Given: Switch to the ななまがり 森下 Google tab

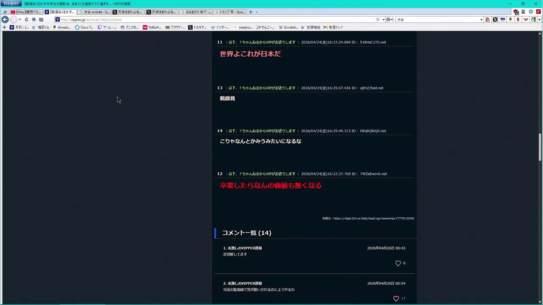Looking at the screenshot, I should [x=196, y=12].
